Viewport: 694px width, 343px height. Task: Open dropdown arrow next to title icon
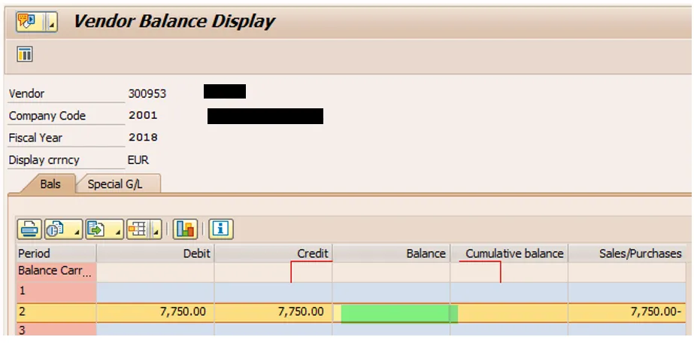(x=52, y=23)
